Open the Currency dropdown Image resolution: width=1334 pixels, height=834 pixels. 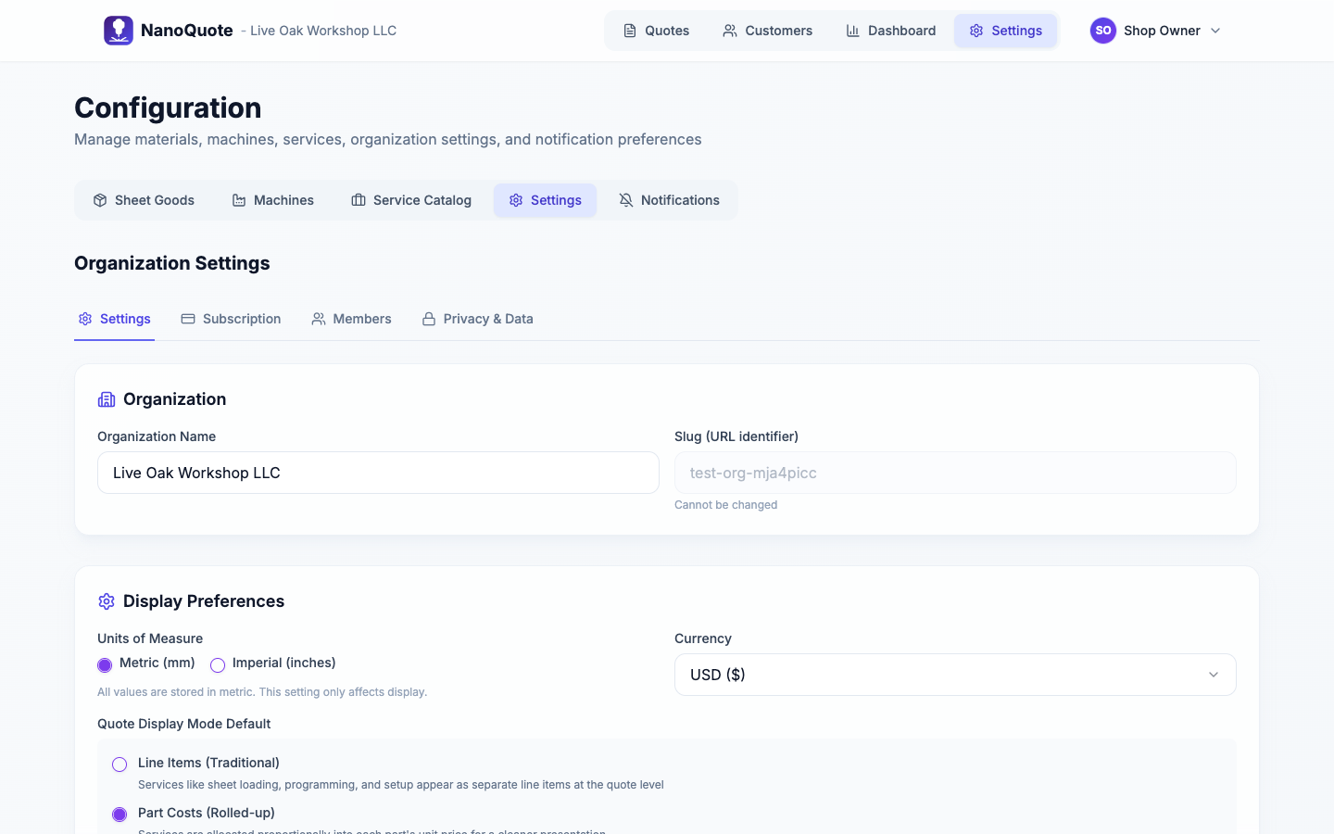tap(955, 674)
